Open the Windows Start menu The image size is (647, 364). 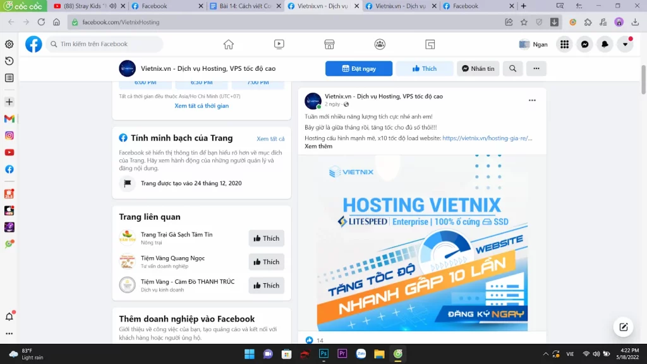click(249, 354)
